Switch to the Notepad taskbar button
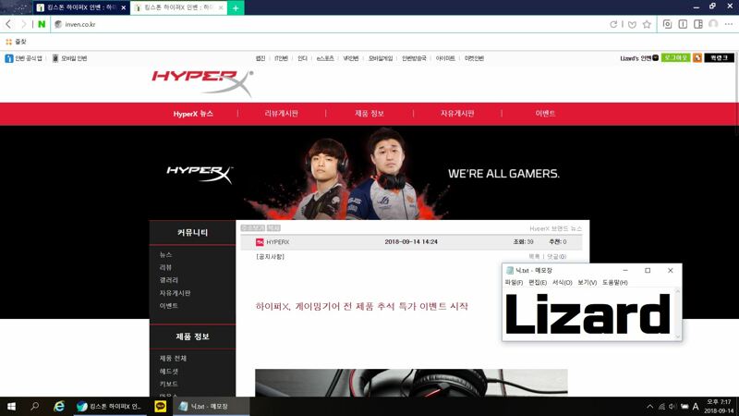This screenshot has width=739, height=416. [211, 406]
